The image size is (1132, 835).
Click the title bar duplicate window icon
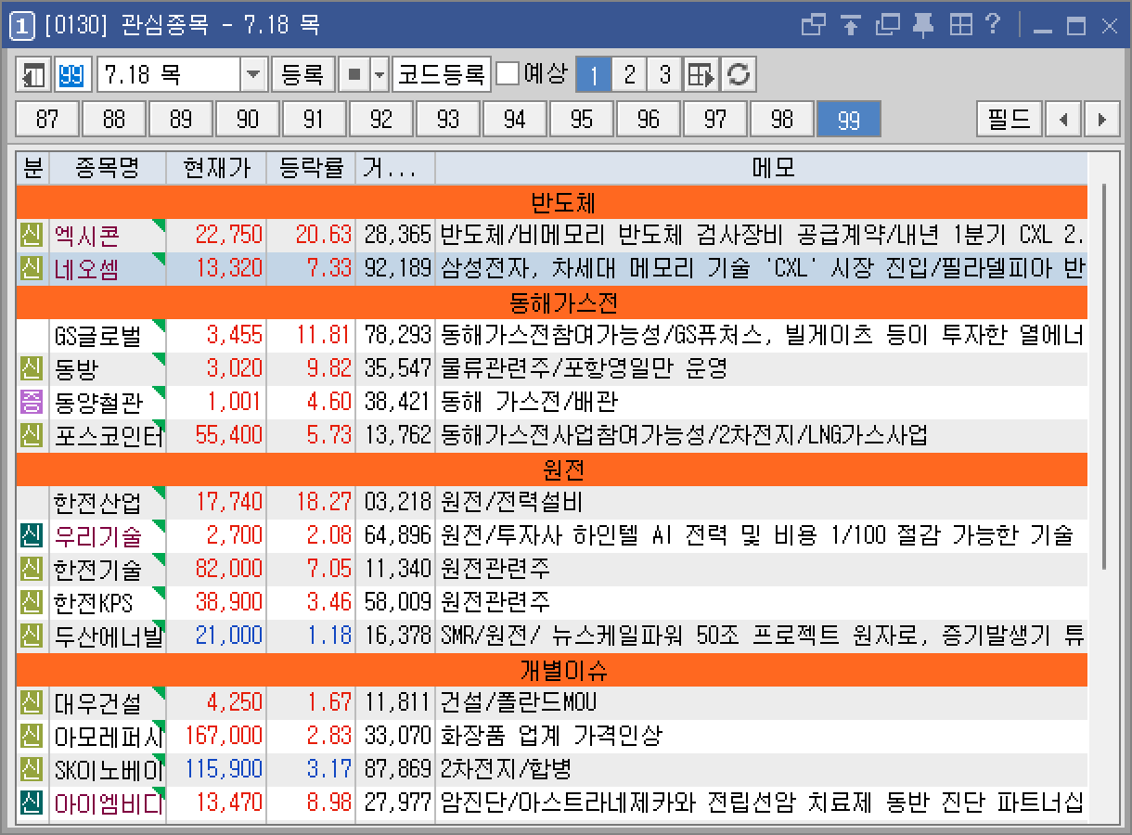point(888,25)
